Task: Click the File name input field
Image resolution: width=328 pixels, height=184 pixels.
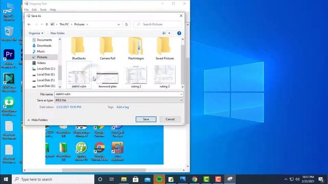Action: point(117,94)
